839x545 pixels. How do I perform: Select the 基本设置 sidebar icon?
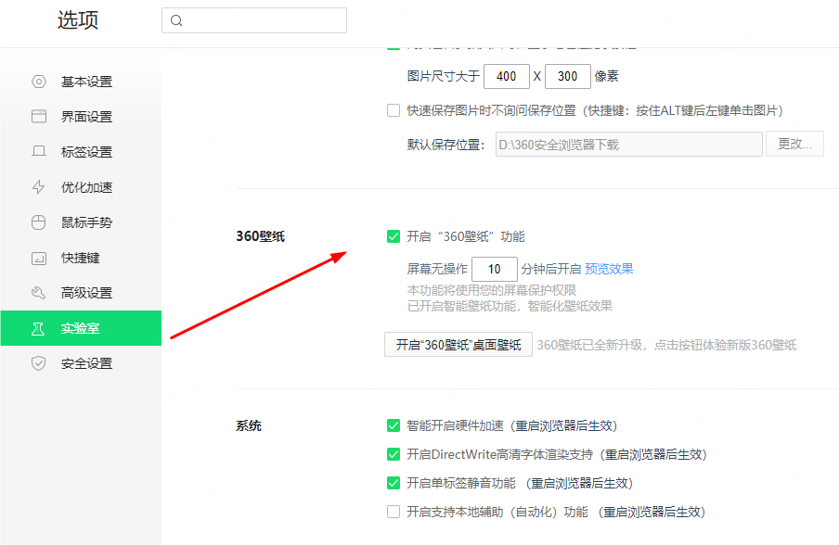pos(38,81)
